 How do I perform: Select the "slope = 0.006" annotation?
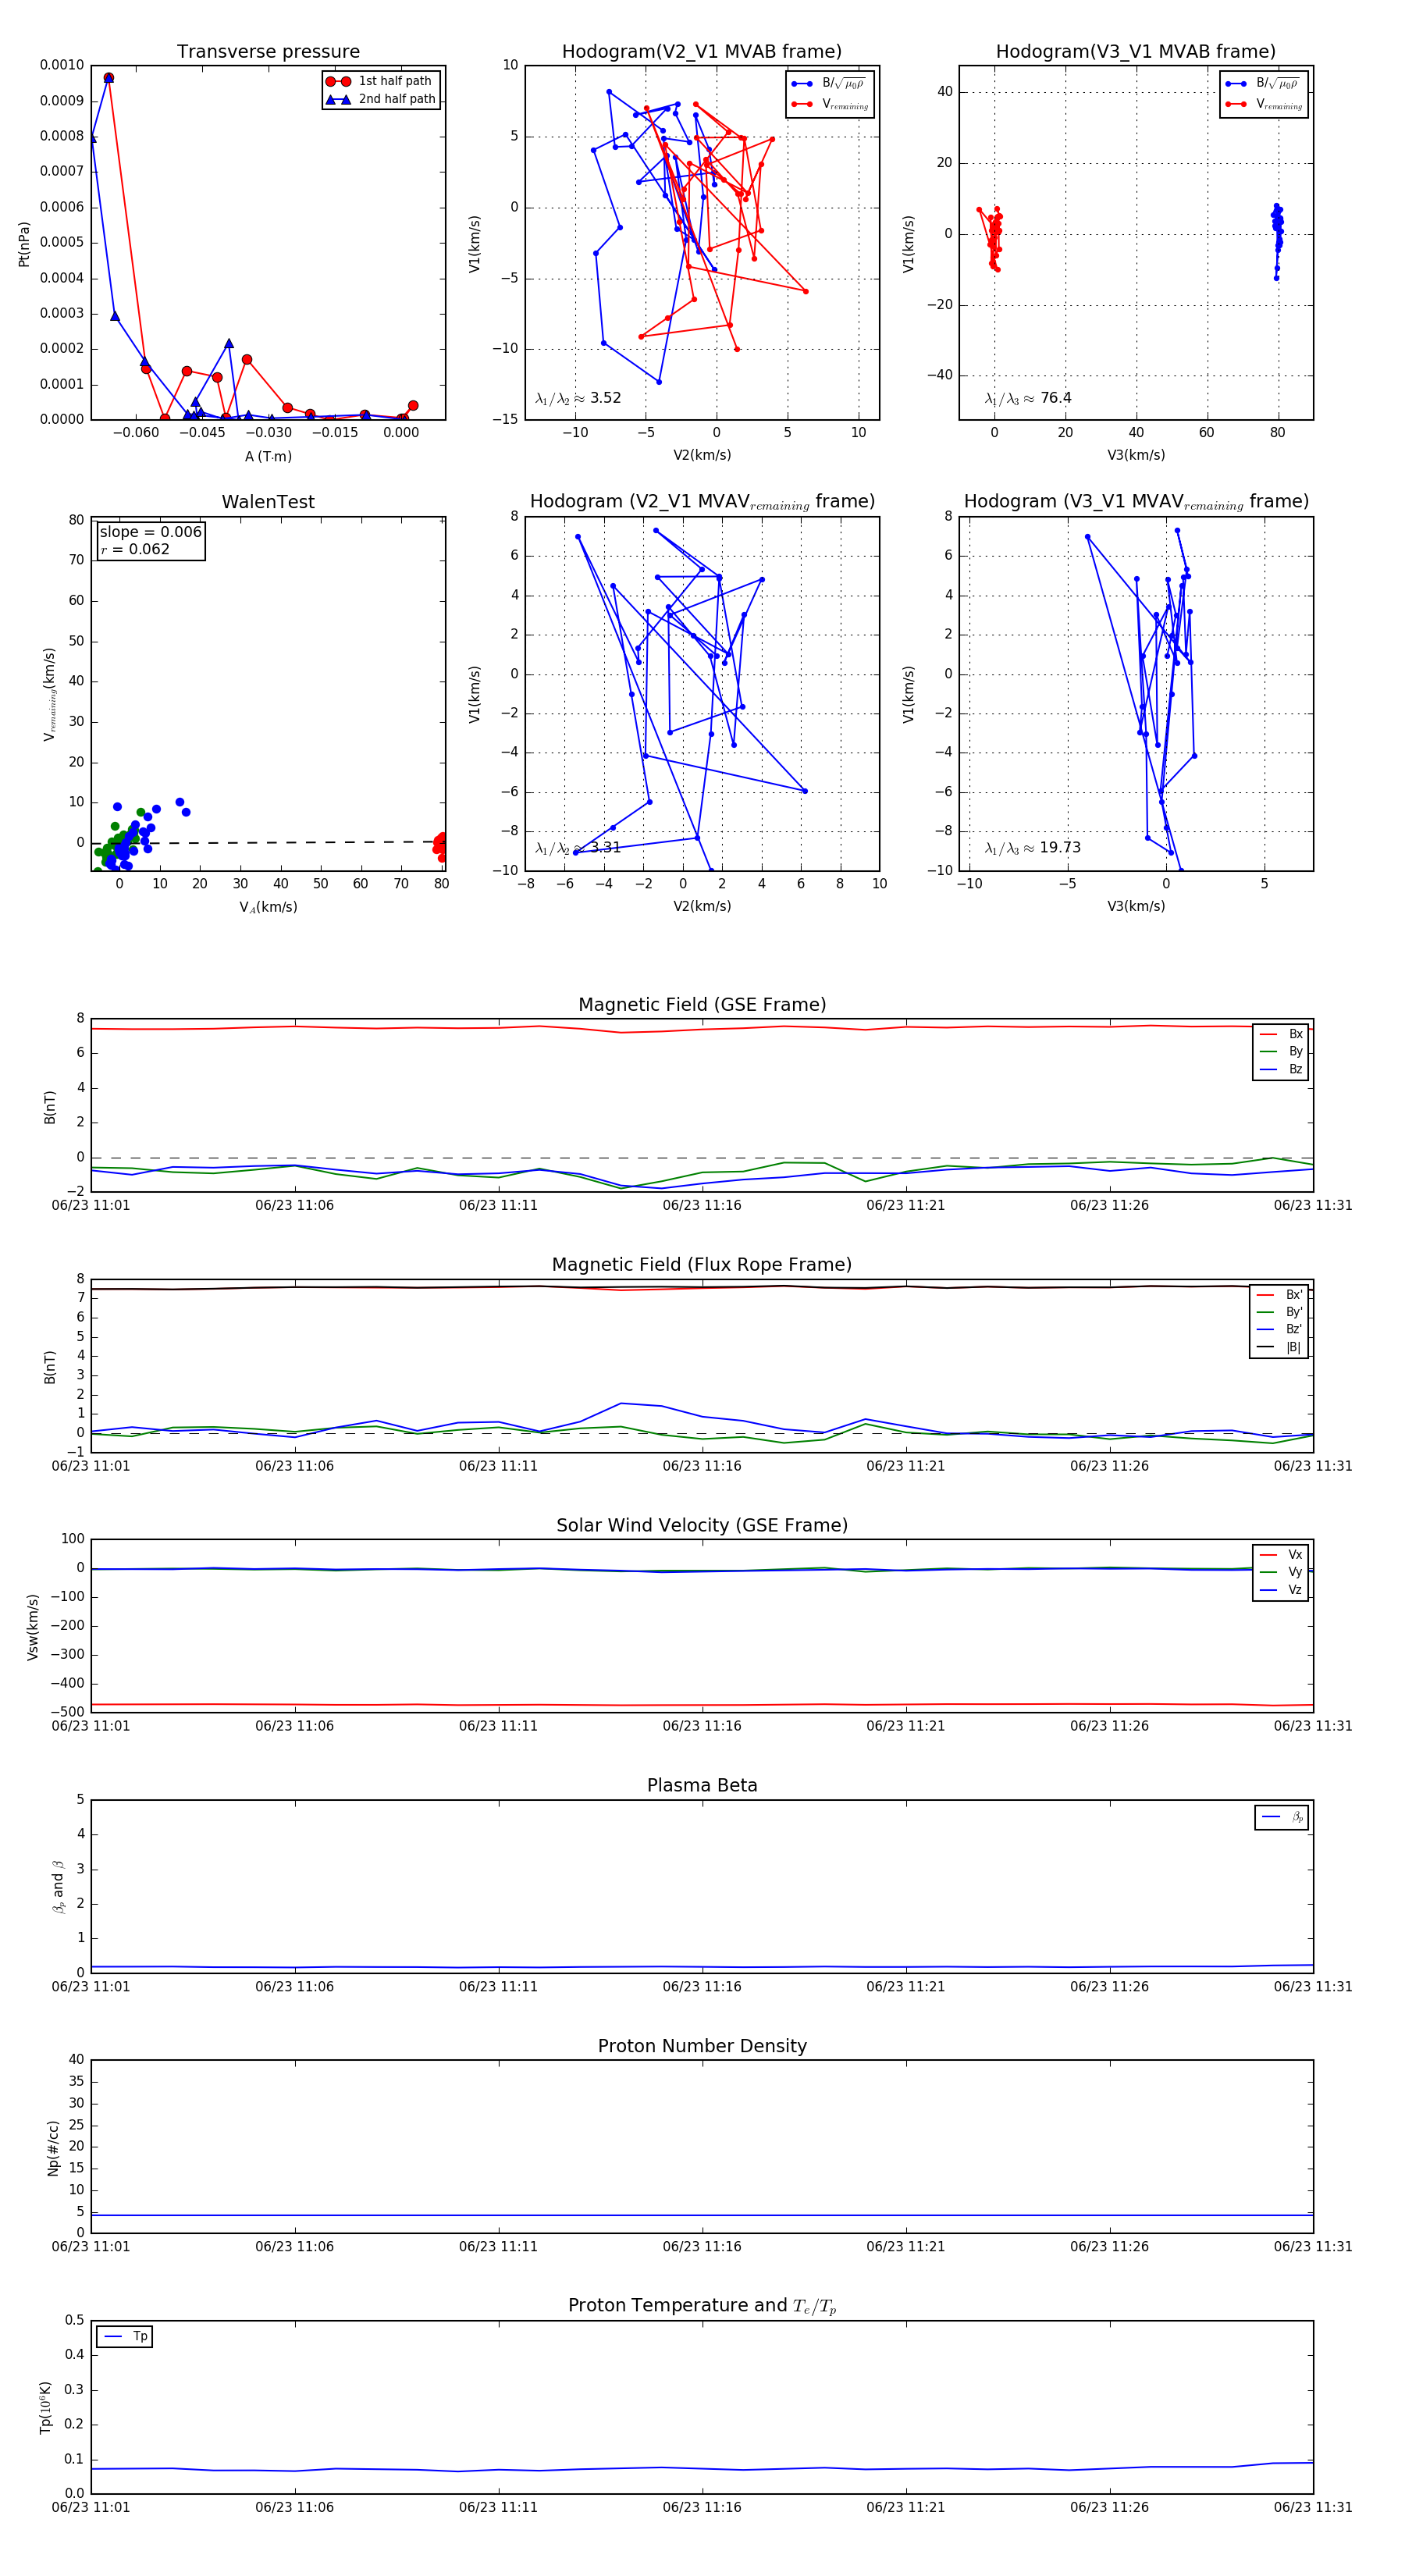click(x=151, y=532)
